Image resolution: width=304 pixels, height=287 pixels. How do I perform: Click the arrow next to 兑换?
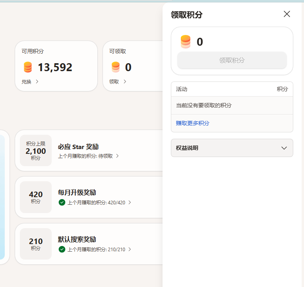37,81
